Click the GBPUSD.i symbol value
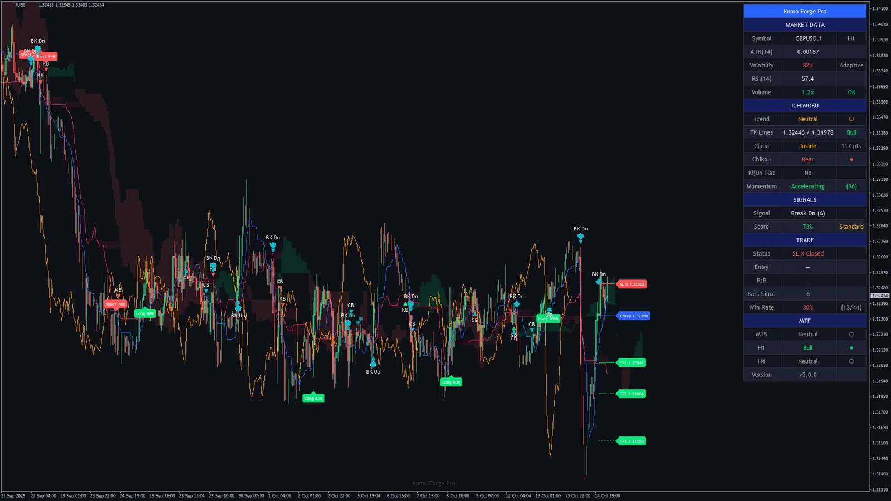891x501 pixels. tap(808, 38)
